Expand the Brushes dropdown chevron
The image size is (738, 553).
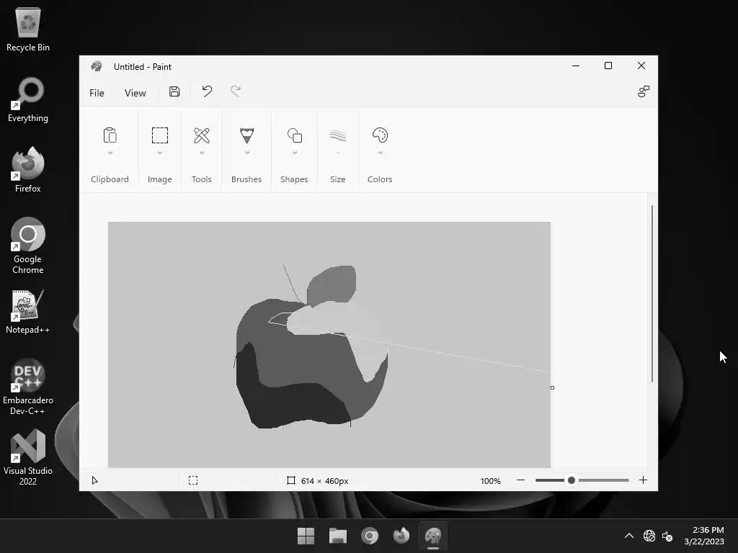(246, 153)
